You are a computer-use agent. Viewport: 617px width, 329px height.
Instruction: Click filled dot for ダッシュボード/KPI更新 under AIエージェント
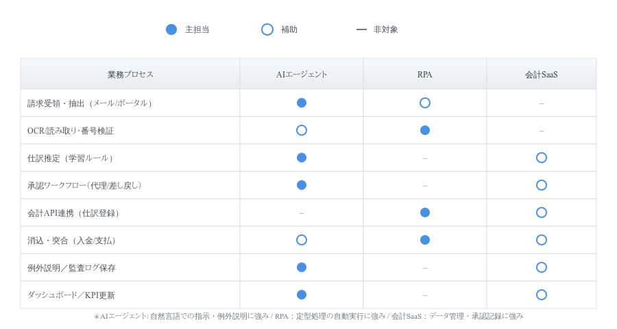click(x=302, y=295)
